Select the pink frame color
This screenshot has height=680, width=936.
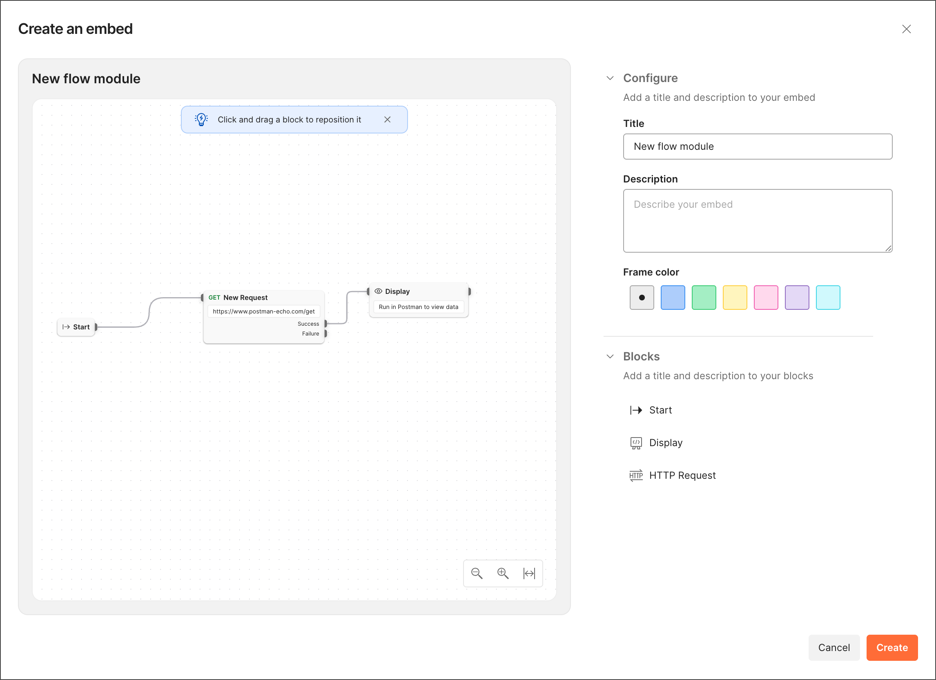(766, 297)
